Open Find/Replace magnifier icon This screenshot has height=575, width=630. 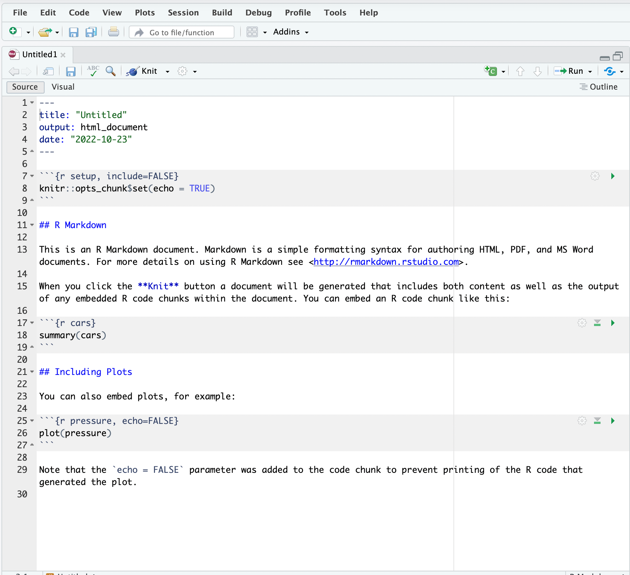pyautogui.click(x=111, y=71)
